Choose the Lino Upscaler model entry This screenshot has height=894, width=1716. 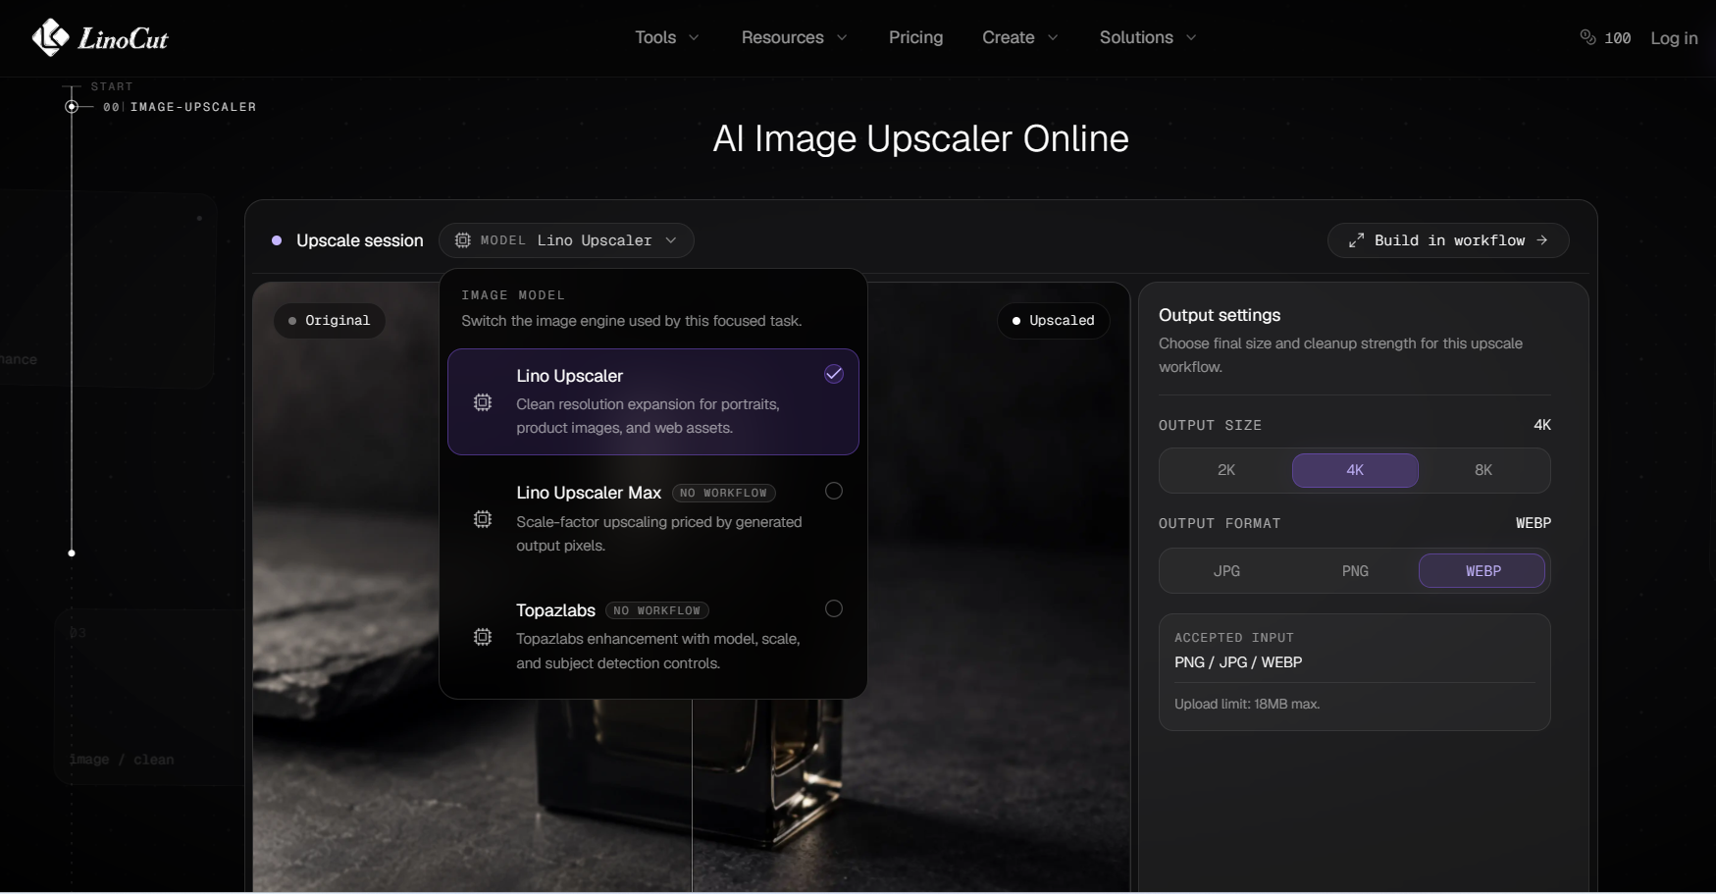pos(653,401)
